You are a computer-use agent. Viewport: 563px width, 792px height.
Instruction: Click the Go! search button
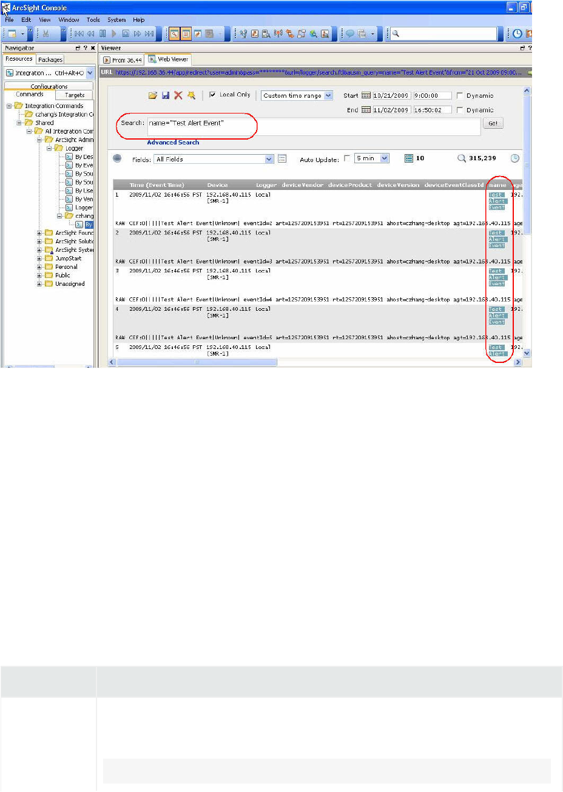(493, 123)
